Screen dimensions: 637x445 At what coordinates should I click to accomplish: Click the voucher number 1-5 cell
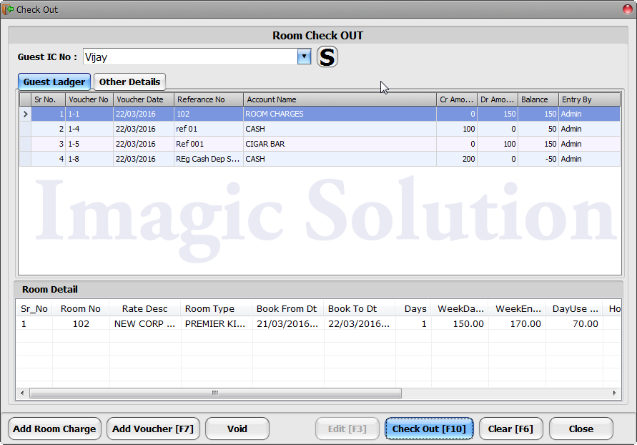click(89, 144)
